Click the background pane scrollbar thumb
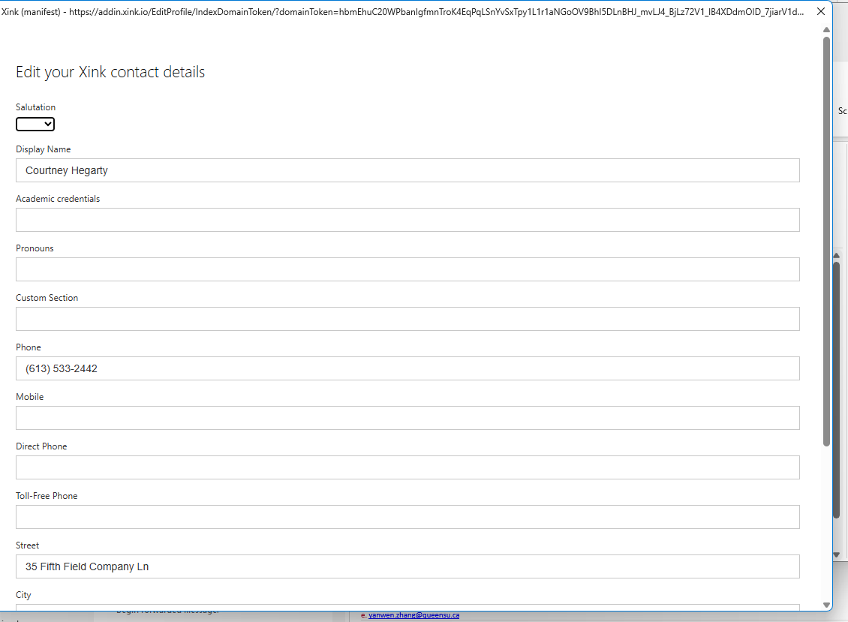Screen dimensions: 848x622 point(837,390)
